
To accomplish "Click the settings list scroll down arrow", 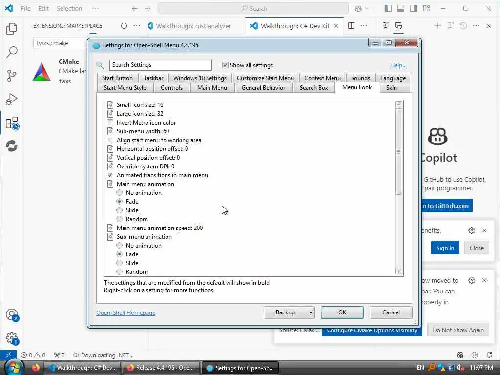I will point(398,271).
